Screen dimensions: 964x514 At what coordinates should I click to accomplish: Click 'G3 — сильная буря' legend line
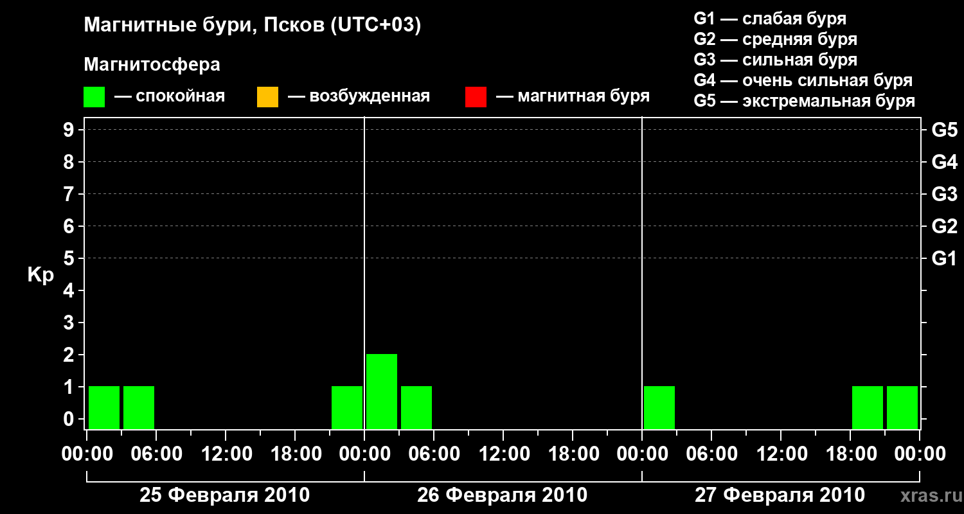(x=776, y=60)
